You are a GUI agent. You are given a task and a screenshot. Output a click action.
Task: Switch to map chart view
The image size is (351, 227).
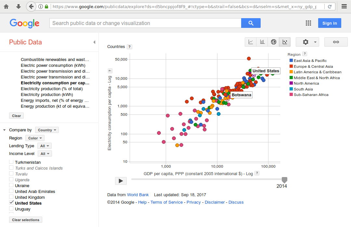(x=274, y=42)
